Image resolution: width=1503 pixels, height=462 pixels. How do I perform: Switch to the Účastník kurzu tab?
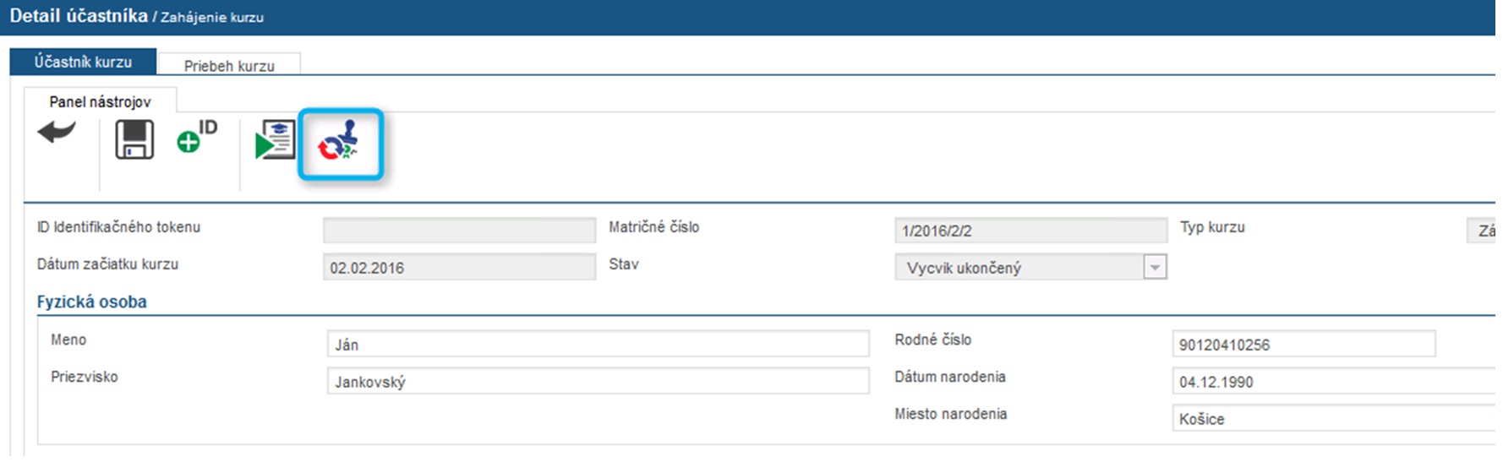click(x=83, y=62)
